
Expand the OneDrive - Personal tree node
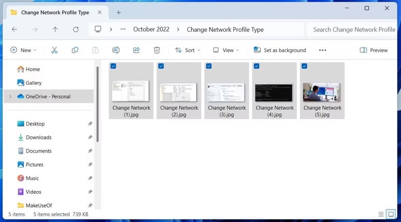[x=10, y=96]
